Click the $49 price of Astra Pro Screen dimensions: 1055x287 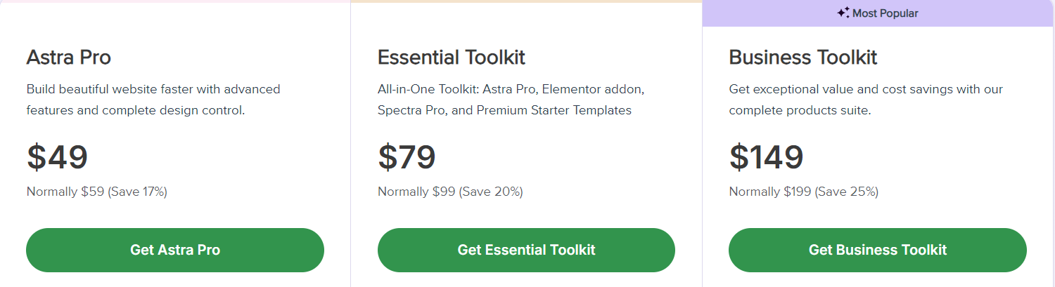click(x=57, y=157)
